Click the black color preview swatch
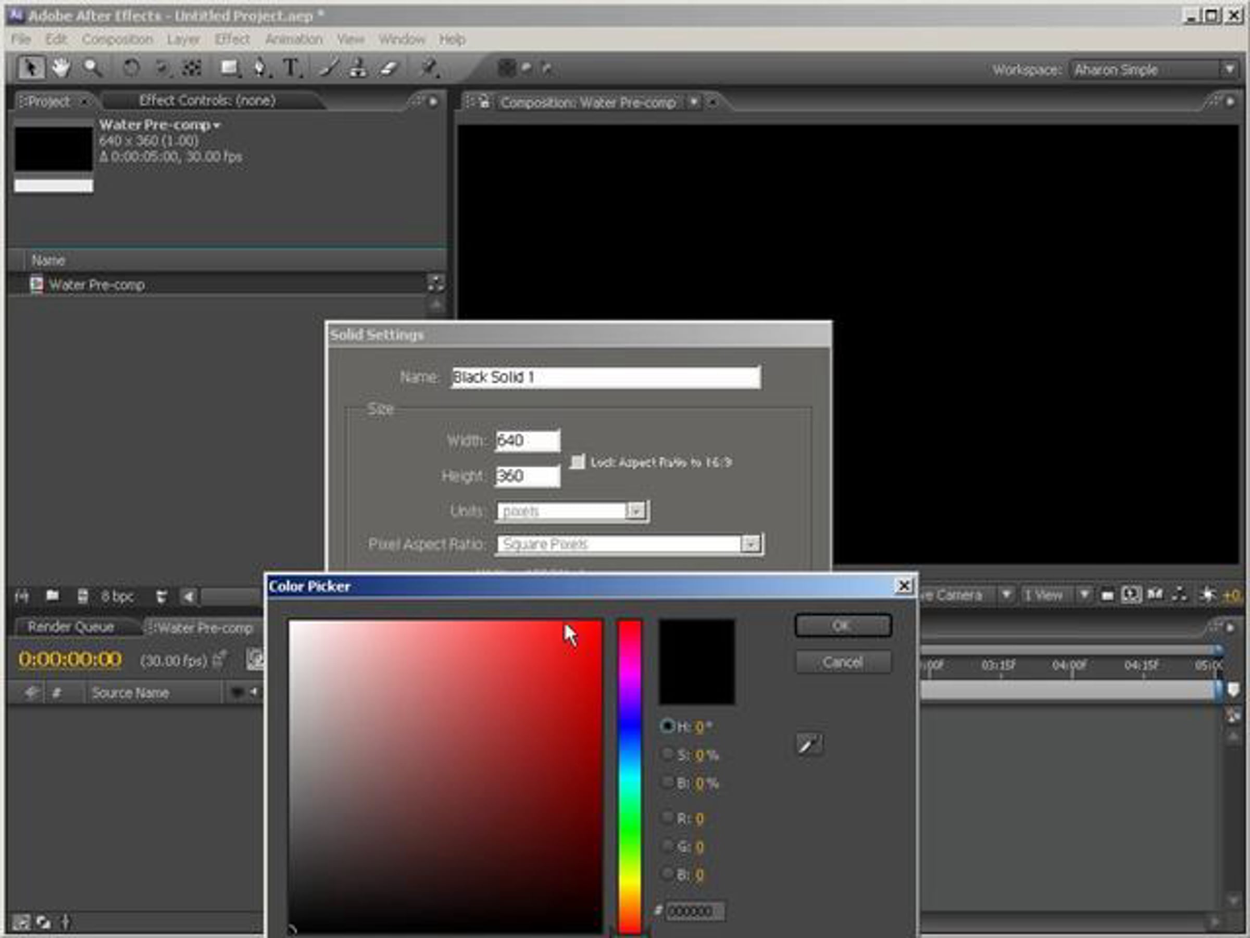 697,661
